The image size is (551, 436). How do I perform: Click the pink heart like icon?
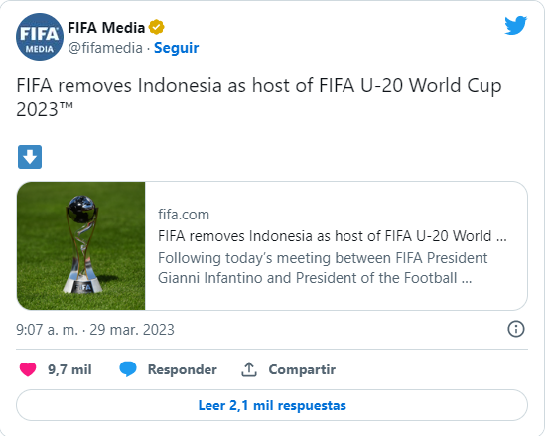28,369
